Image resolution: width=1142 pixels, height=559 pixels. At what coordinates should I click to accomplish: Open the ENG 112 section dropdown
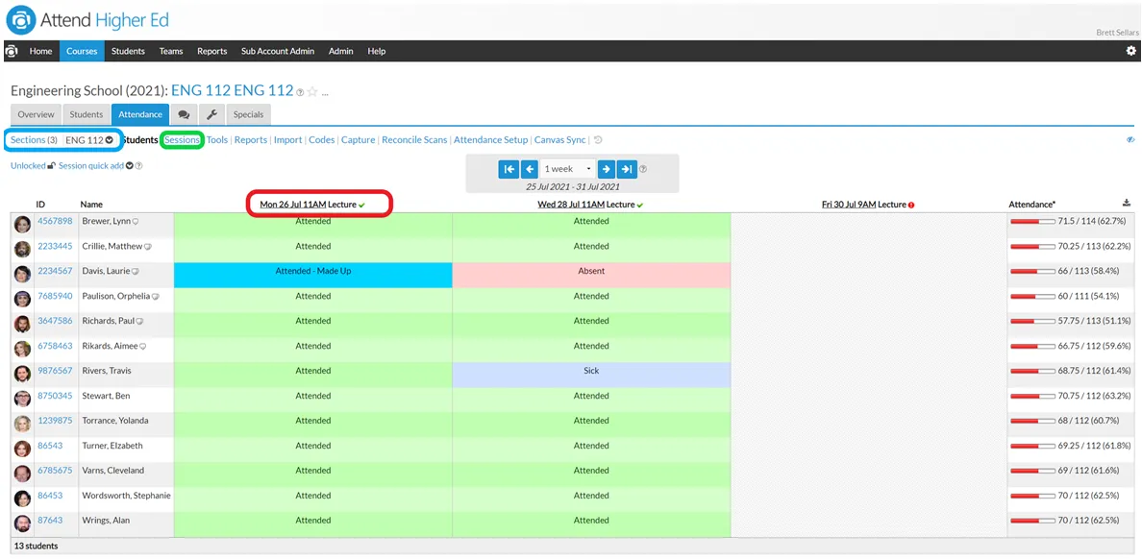click(x=89, y=140)
